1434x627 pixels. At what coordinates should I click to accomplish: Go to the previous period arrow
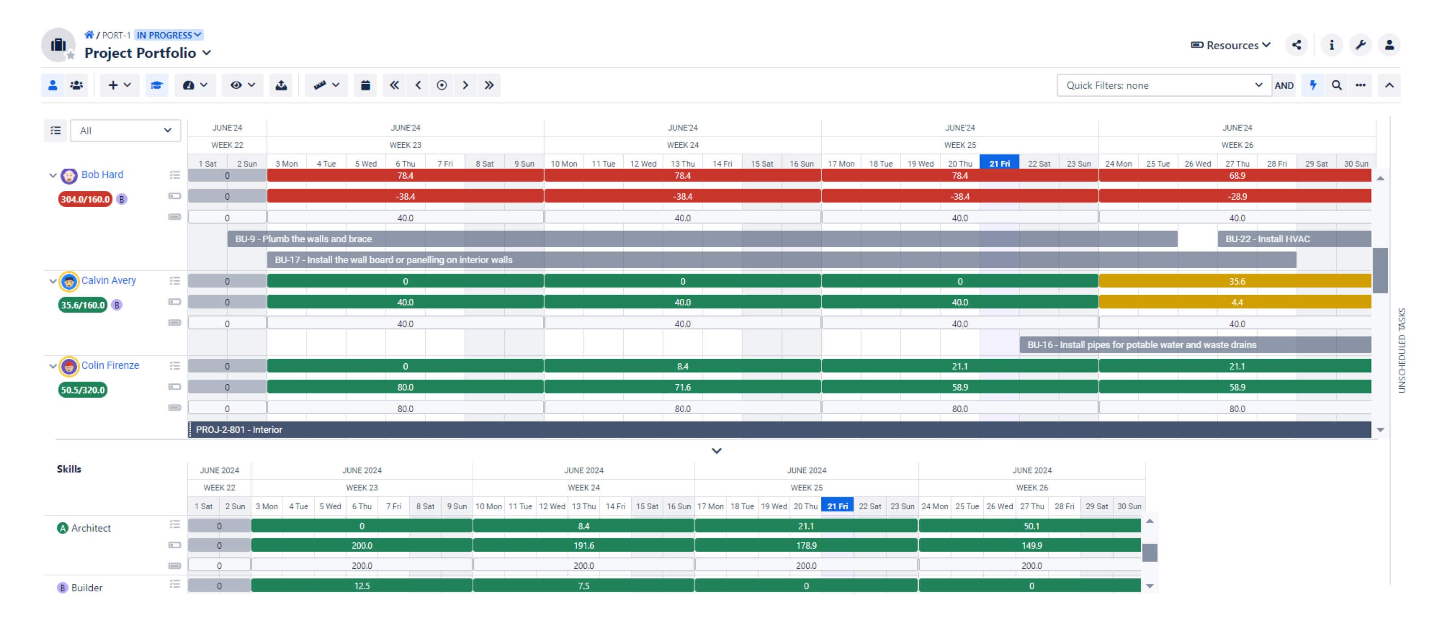point(418,85)
